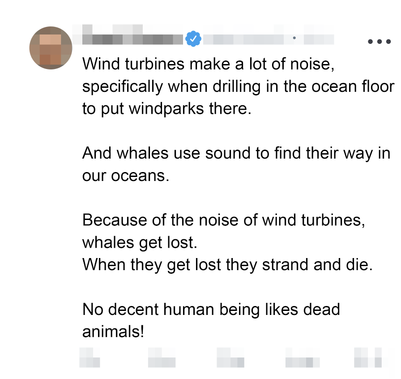The image size is (401, 379).
Task: Click the text "our oceans."
Action: click(x=126, y=176)
